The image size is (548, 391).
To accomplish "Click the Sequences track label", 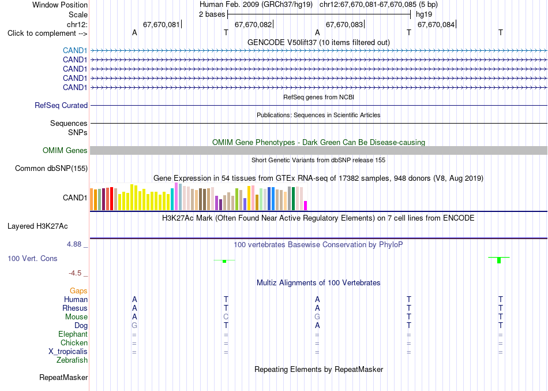I will pos(69,123).
